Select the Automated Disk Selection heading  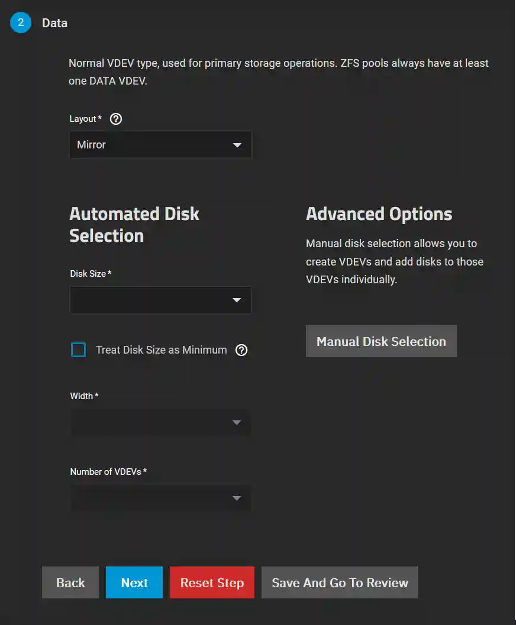pos(134,225)
